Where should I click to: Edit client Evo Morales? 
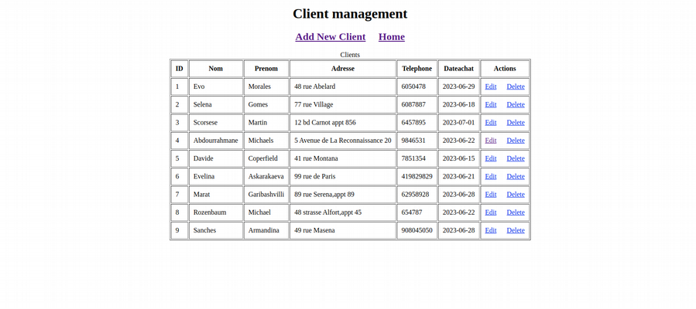pos(491,87)
